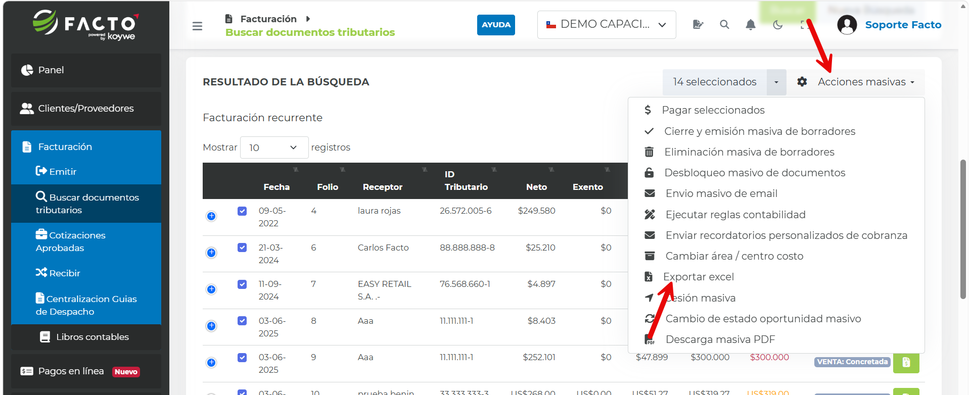
Task: Click the 14 seleccionados button
Action: [x=714, y=82]
